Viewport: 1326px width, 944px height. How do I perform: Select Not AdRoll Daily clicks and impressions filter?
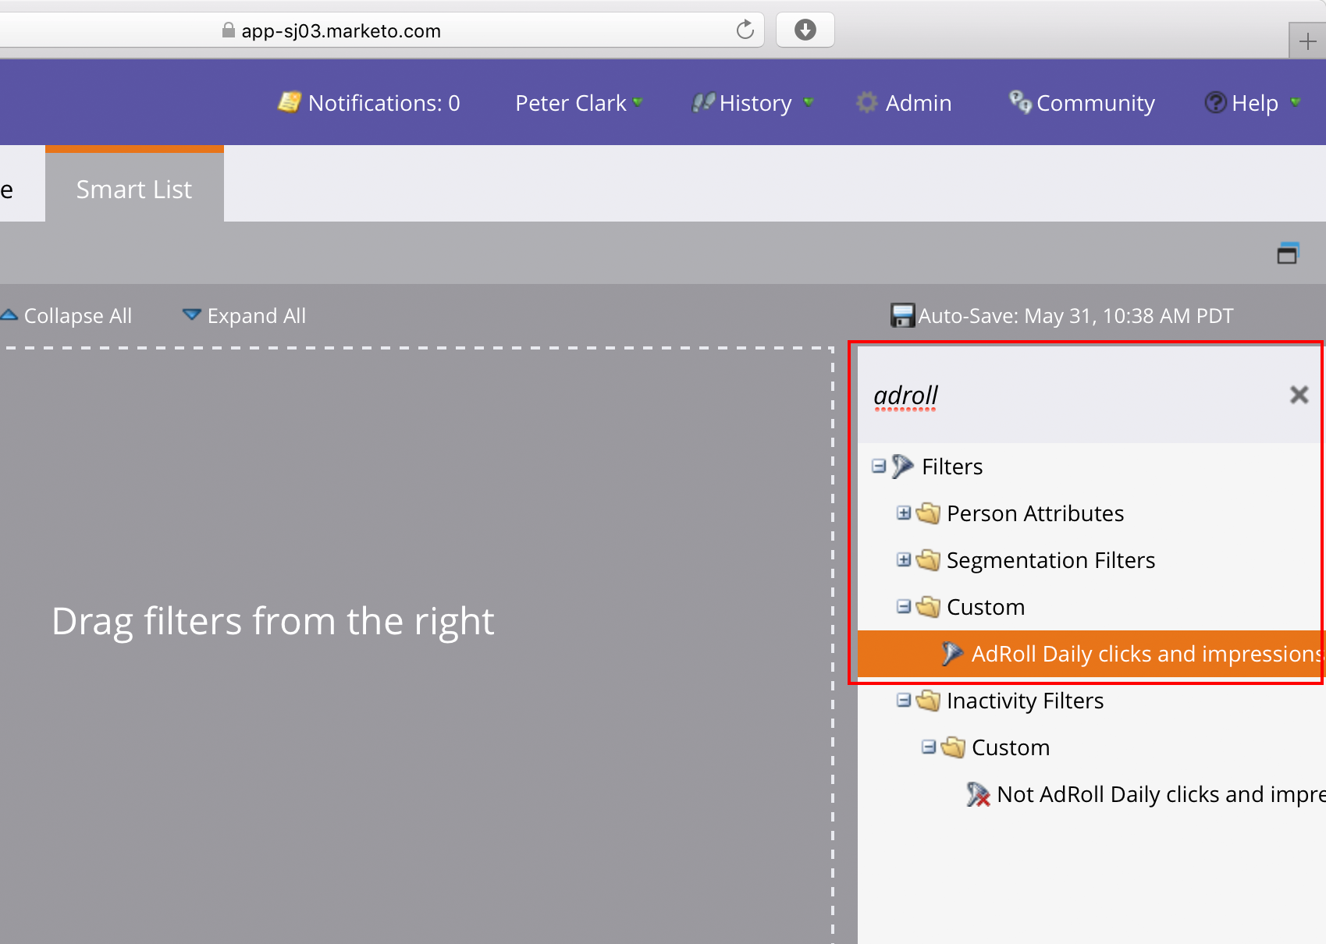(1161, 794)
